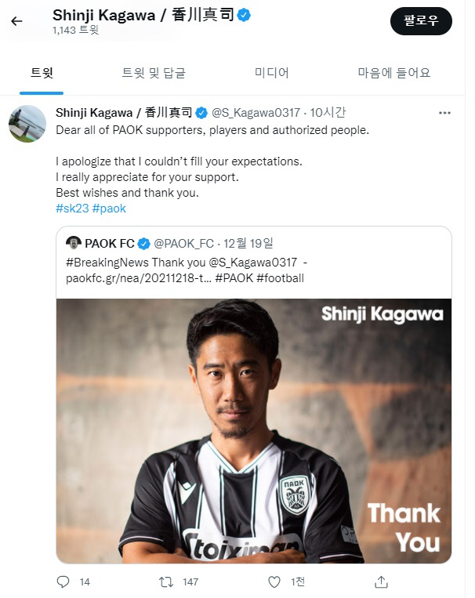The height and width of the screenshot is (598, 475).
Task: Click the retweet icon
Action: [x=166, y=582]
